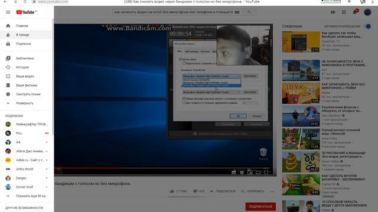Enter fullscreen mode
Image resolution: width=378 pixels, height=212 pixels.
point(266,172)
